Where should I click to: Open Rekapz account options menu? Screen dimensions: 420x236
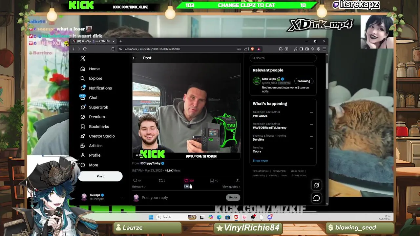pos(123,197)
